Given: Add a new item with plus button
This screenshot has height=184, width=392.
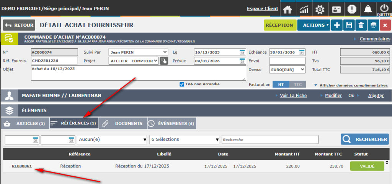Looking at the screenshot, I should pyautogui.click(x=336, y=25).
